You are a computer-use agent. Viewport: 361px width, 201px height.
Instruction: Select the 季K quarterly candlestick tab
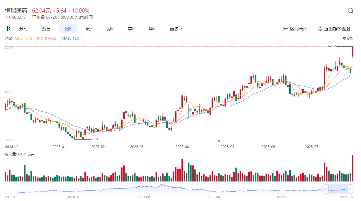(131, 29)
